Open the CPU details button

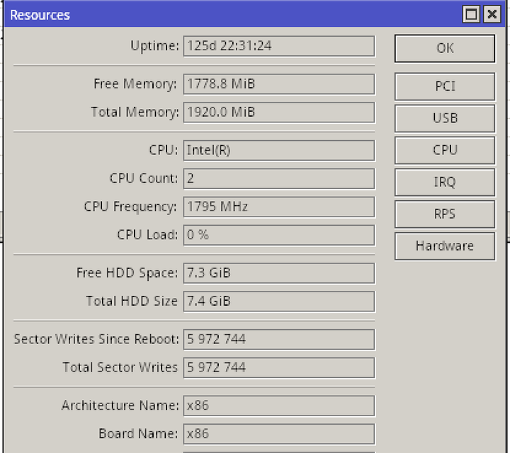pos(445,150)
